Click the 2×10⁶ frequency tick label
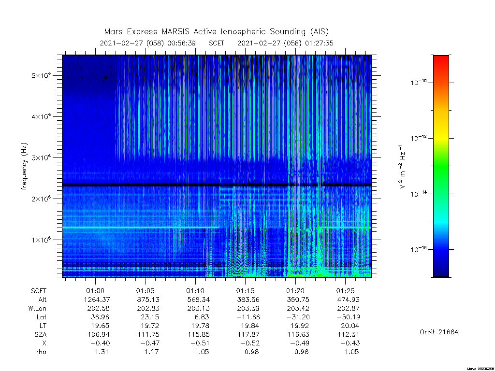Image resolution: width=495 pixels, height=371 pixels. point(41,199)
